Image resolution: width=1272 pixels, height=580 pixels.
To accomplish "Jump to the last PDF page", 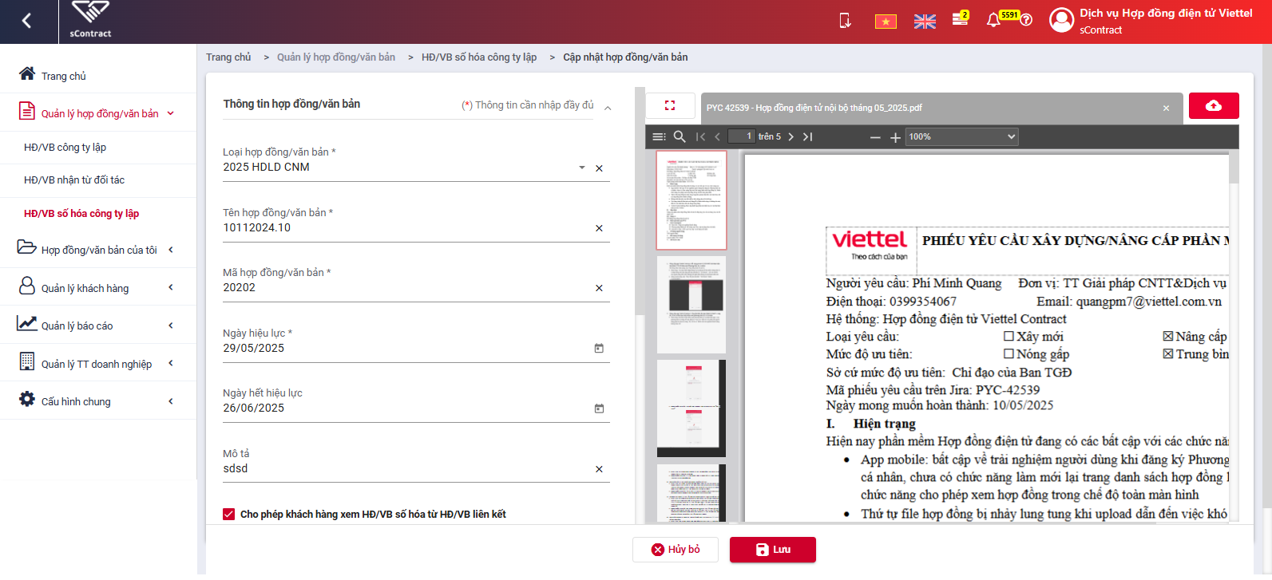I will point(808,136).
